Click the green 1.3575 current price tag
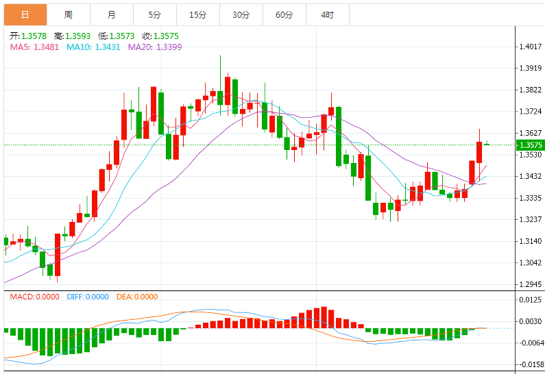This screenshot has width=545, height=374. point(531,145)
